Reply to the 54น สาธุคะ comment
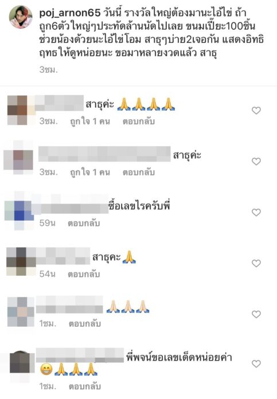This screenshot has width=277, height=399. point(84,274)
